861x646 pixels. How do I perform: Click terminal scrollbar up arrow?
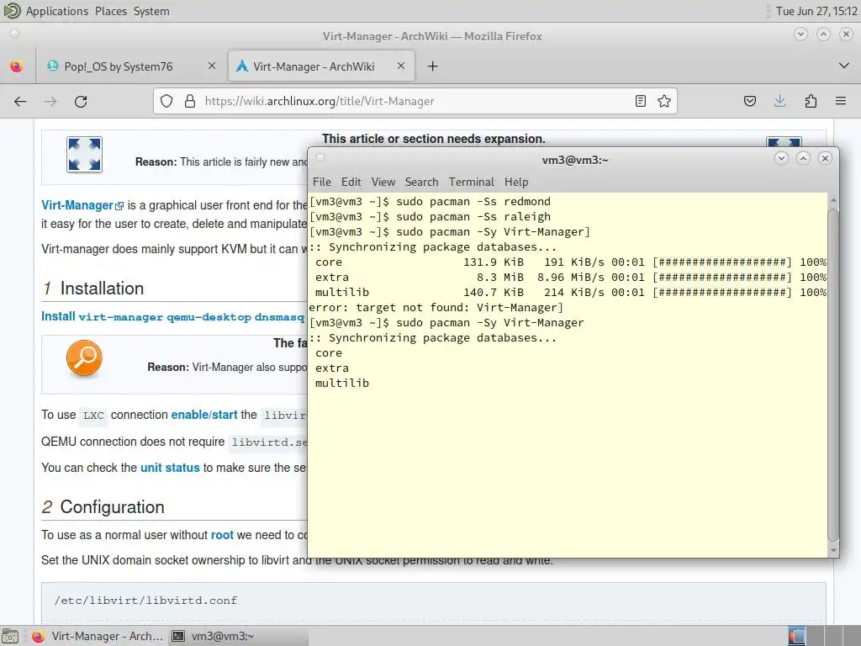pyautogui.click(x=833, y=200)
